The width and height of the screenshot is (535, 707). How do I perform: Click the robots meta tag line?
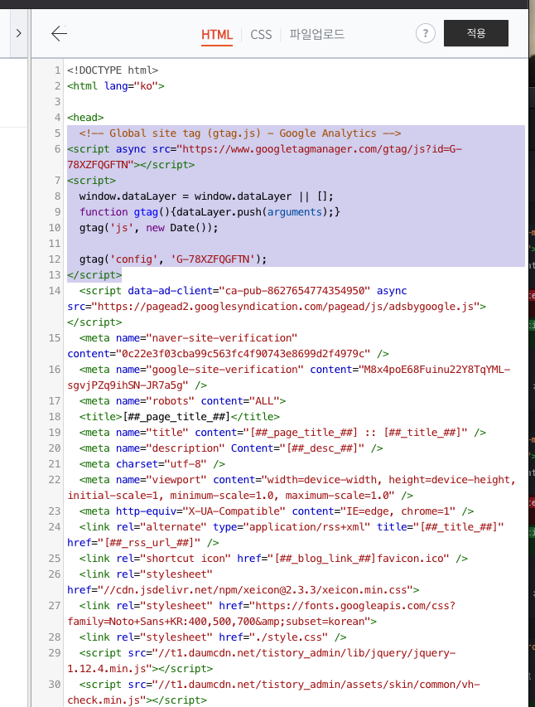[x=182, y=401]
